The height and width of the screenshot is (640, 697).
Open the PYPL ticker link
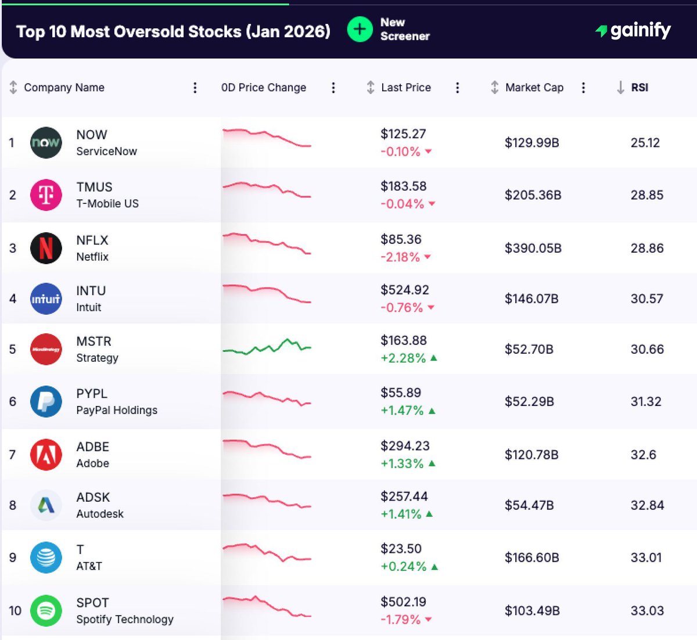(x=92, y=393)
